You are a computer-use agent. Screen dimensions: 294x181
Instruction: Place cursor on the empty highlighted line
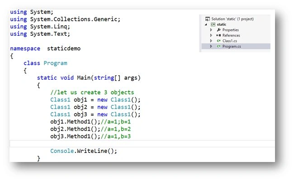click(x=142, y=144)
